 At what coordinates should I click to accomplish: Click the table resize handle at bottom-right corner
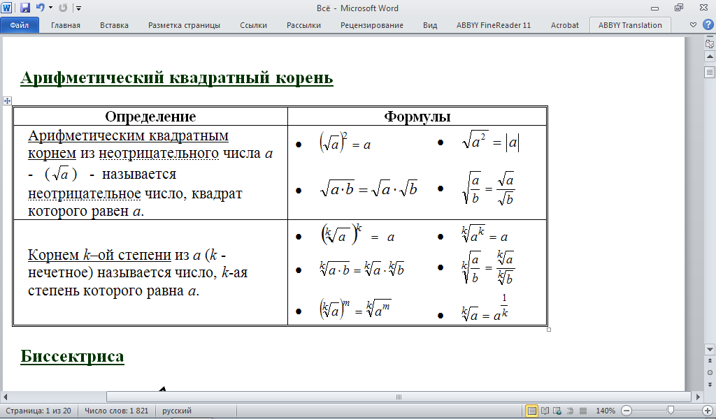(548, 329)
